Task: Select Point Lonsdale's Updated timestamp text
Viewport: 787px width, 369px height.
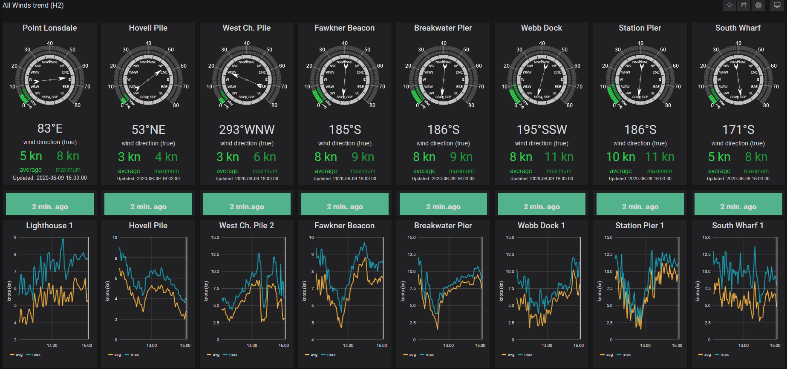Action: (x=50, y=178)
